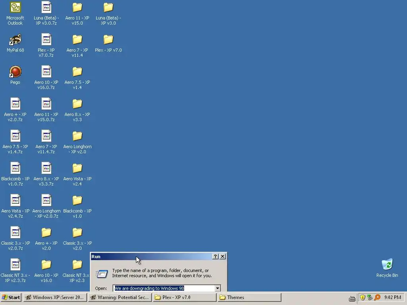Switch to Plex - XP v7.0 taskbar button
Screen dimensions: 407x305
[x=184, y=297]
